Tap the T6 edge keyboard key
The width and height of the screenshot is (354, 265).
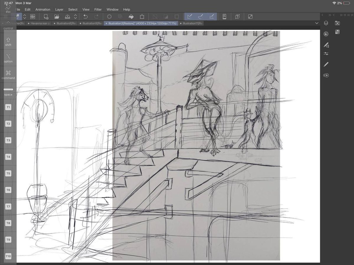[8, 190]
